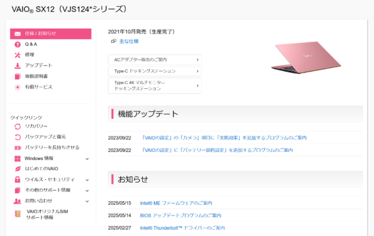This screenshot has height=236, width=374.
Task: Click the 2021年10月発売（生産完了）text
Action: coord(141,32)
